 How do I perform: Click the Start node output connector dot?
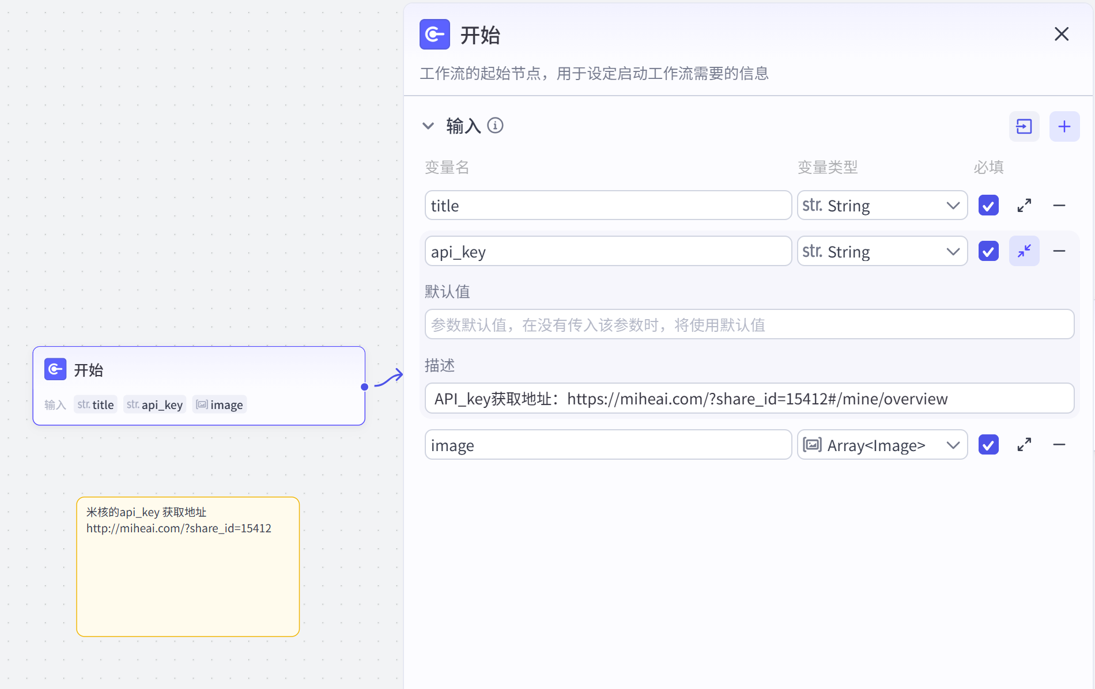click(364, 387)
